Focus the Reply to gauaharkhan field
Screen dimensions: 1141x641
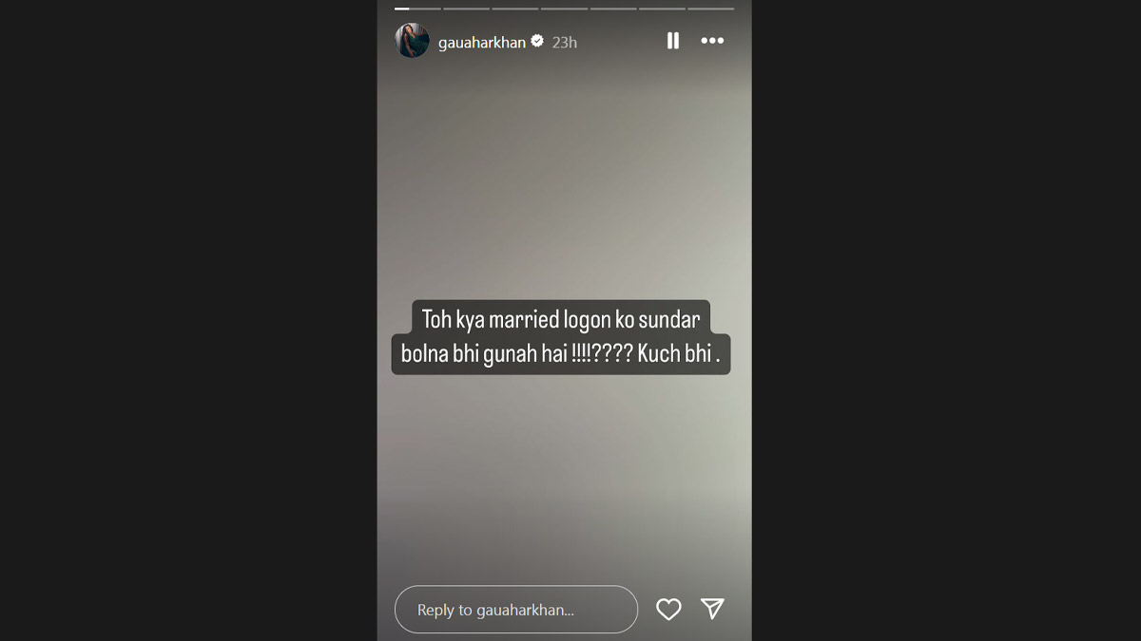[516, 610]
